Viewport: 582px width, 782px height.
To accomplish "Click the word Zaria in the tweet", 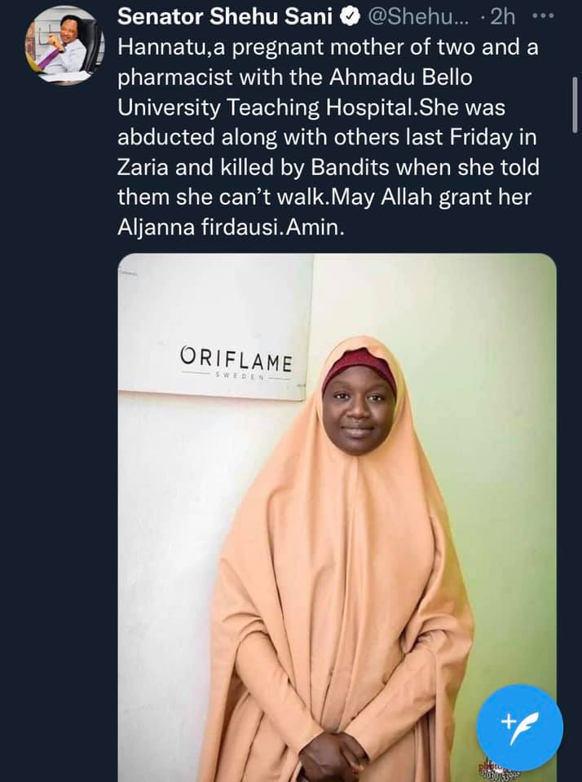I will point(143,169).
